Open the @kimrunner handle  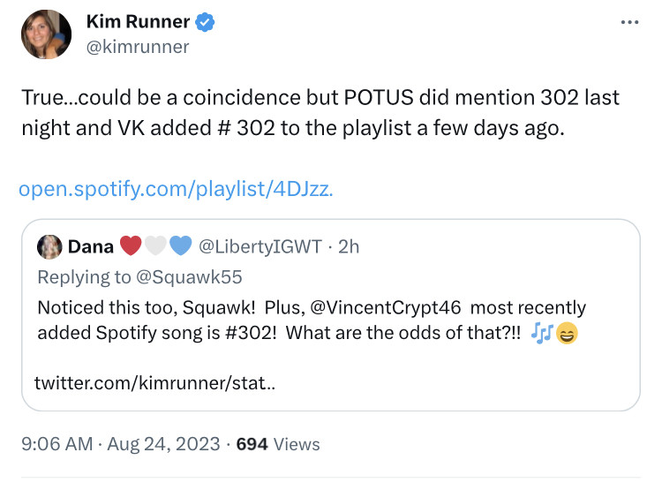(138, 47)
